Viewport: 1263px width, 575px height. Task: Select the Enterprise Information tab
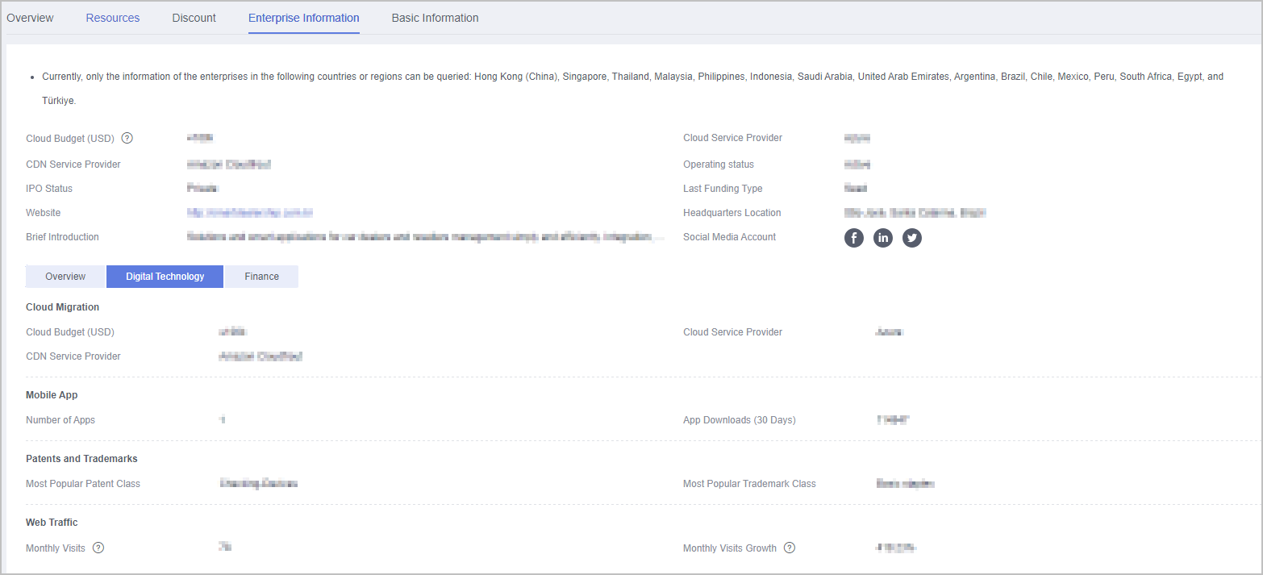point(304,18)
